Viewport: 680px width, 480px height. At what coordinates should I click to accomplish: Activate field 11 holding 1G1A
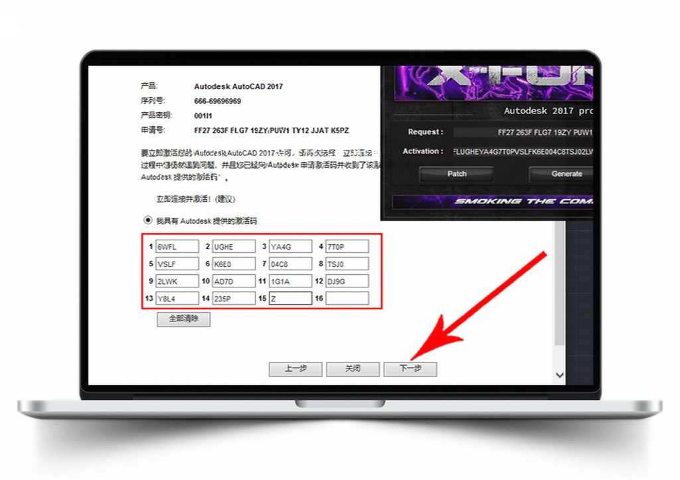point(291,281)
